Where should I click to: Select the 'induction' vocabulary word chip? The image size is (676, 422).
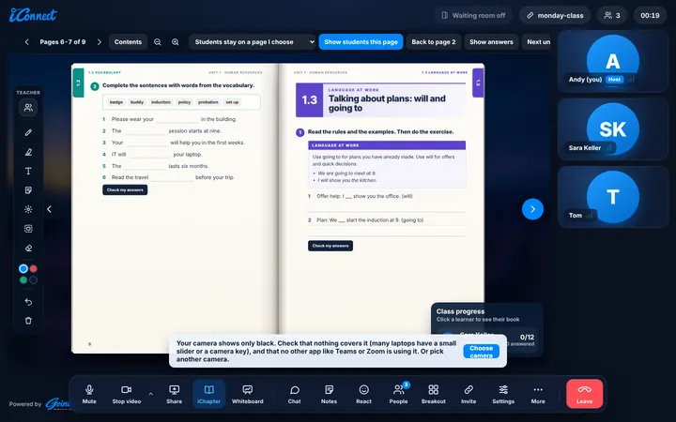(x=161, y=102)
